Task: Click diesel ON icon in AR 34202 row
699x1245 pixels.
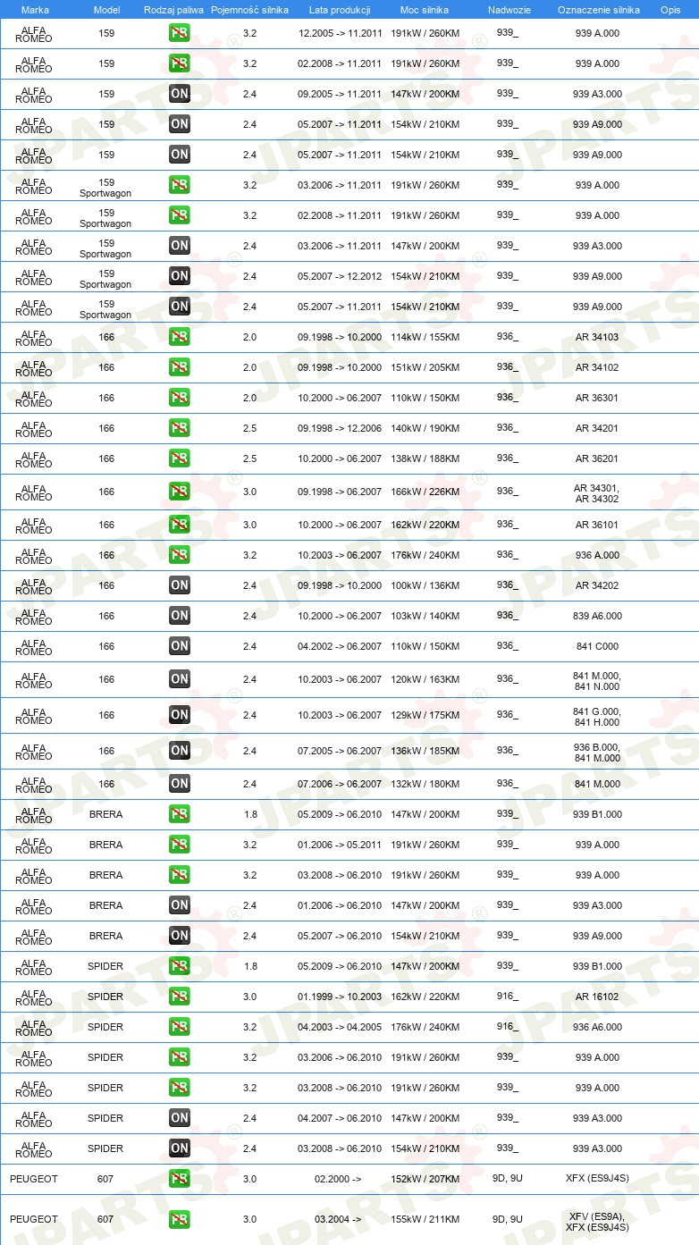Action: pos(180,585)
